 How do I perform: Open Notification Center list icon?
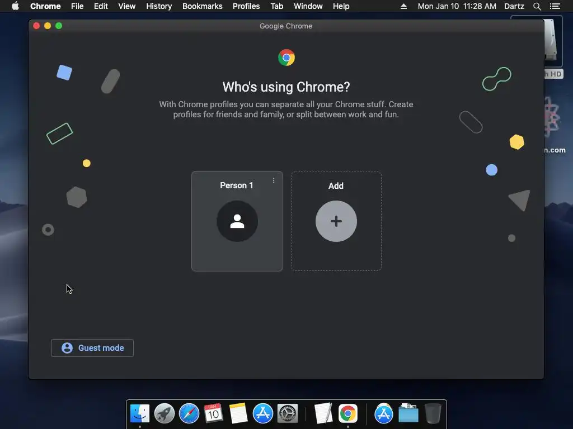[555, 6]
